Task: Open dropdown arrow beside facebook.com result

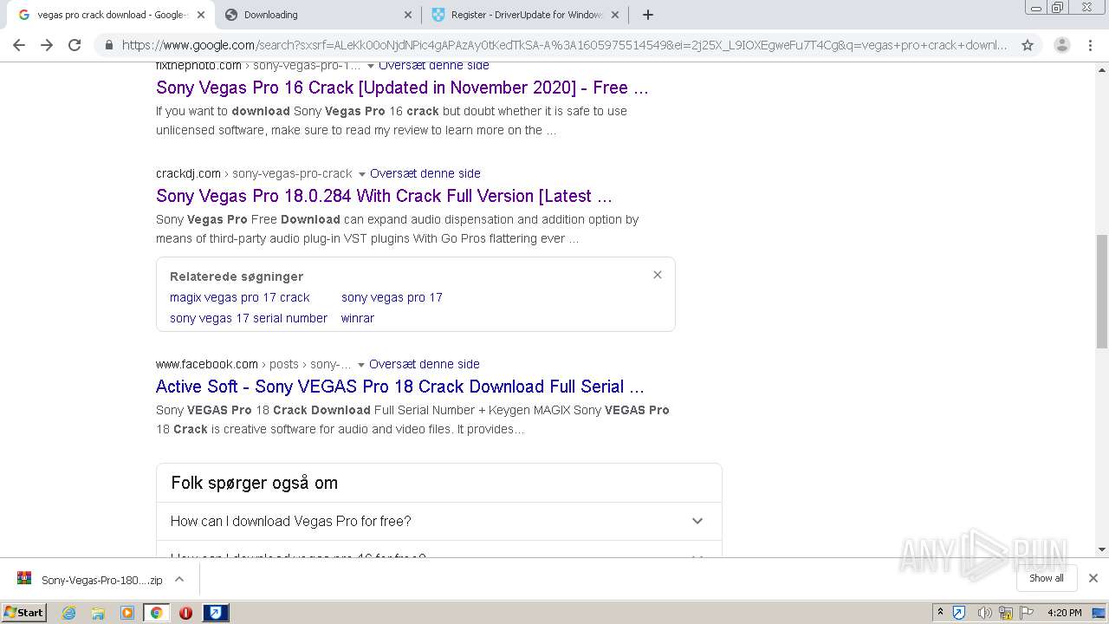Action: [361, 365]
